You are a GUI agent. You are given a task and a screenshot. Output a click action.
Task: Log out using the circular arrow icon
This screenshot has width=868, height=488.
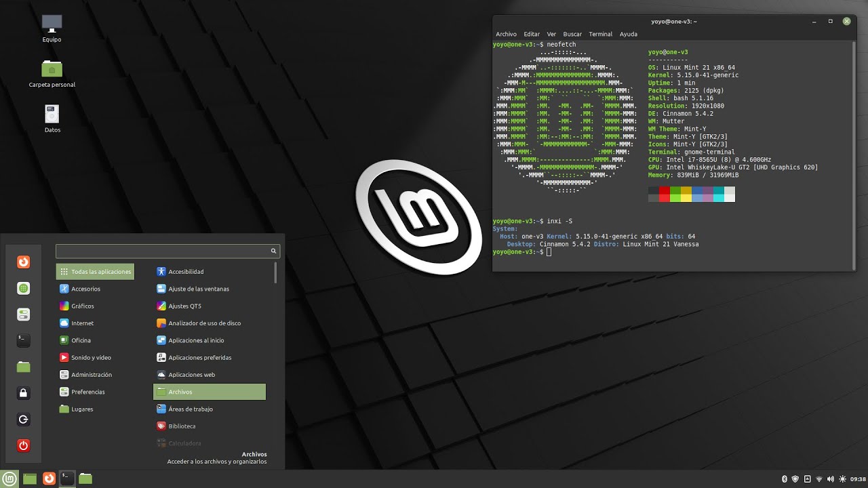coord(23,420)
